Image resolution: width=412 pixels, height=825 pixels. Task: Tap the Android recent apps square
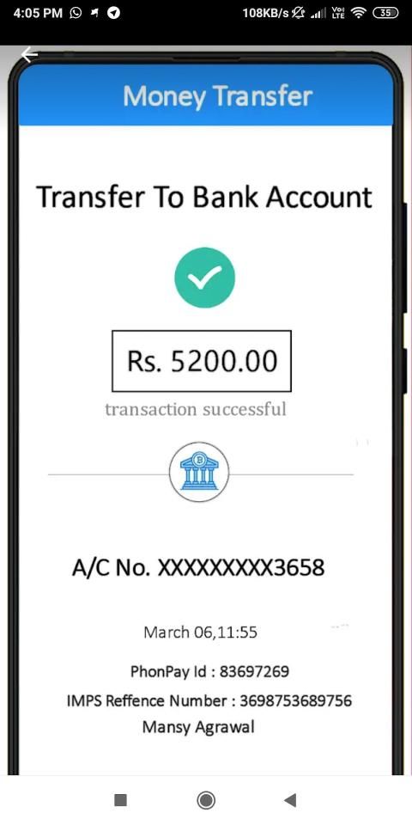coord(120,800)
